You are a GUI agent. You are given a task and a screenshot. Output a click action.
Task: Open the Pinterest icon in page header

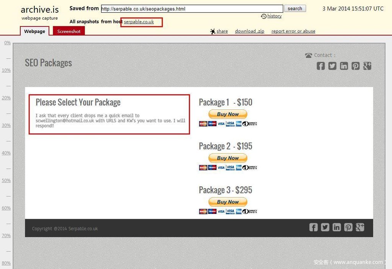(356, 66)
